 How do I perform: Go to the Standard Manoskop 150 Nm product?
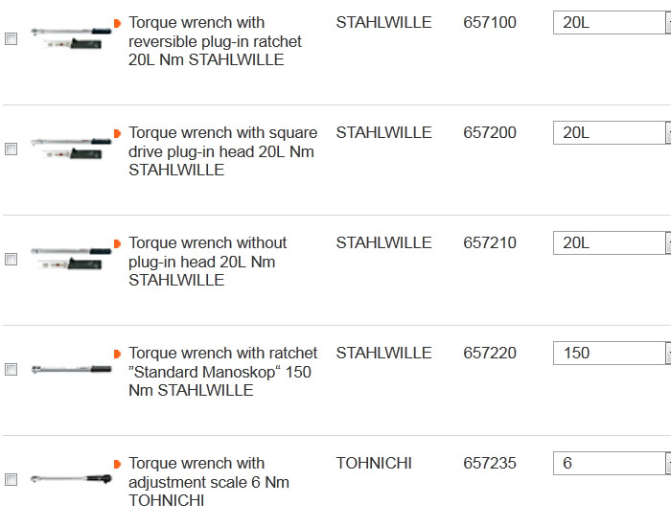pos(222,372)
